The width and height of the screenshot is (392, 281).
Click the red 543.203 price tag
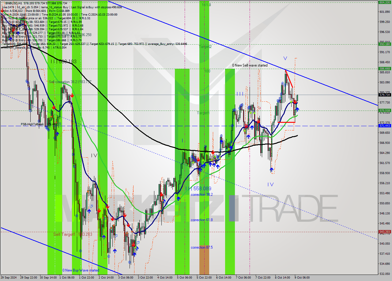coord(385,232)
